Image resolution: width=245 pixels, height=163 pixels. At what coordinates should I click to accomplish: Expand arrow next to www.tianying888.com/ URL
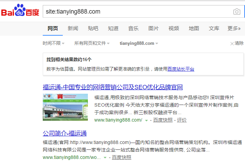coord(146,121)
